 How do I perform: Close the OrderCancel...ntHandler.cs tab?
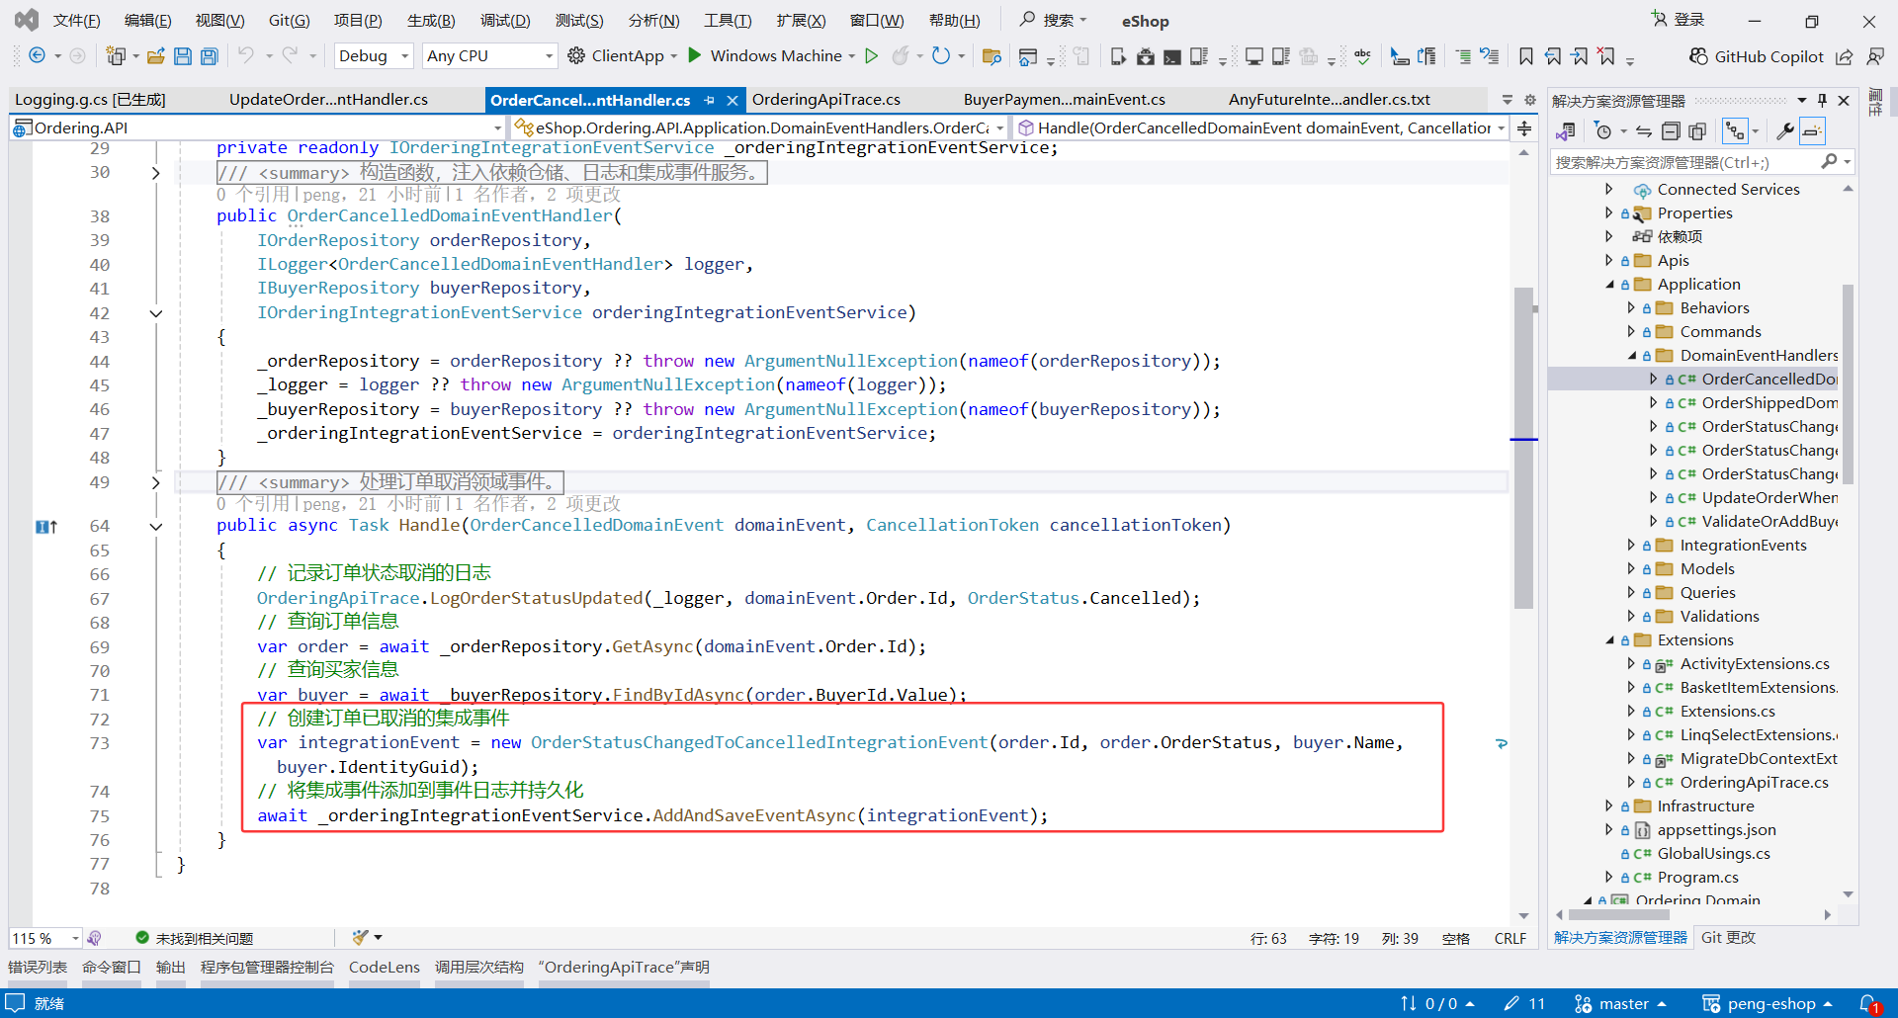pos(733,100)
